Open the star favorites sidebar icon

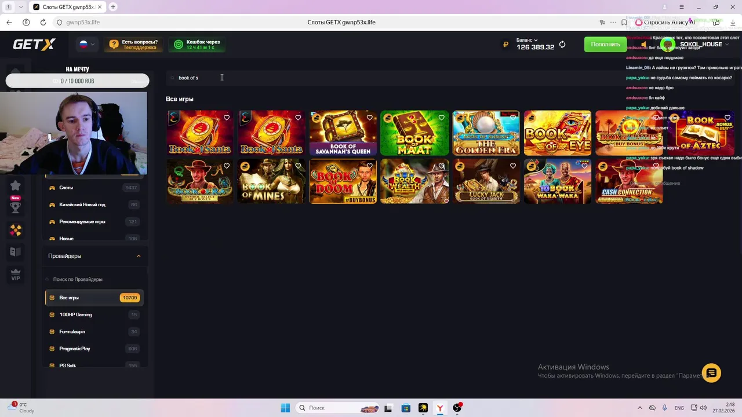pyautogui.click(x=16, y=185)
